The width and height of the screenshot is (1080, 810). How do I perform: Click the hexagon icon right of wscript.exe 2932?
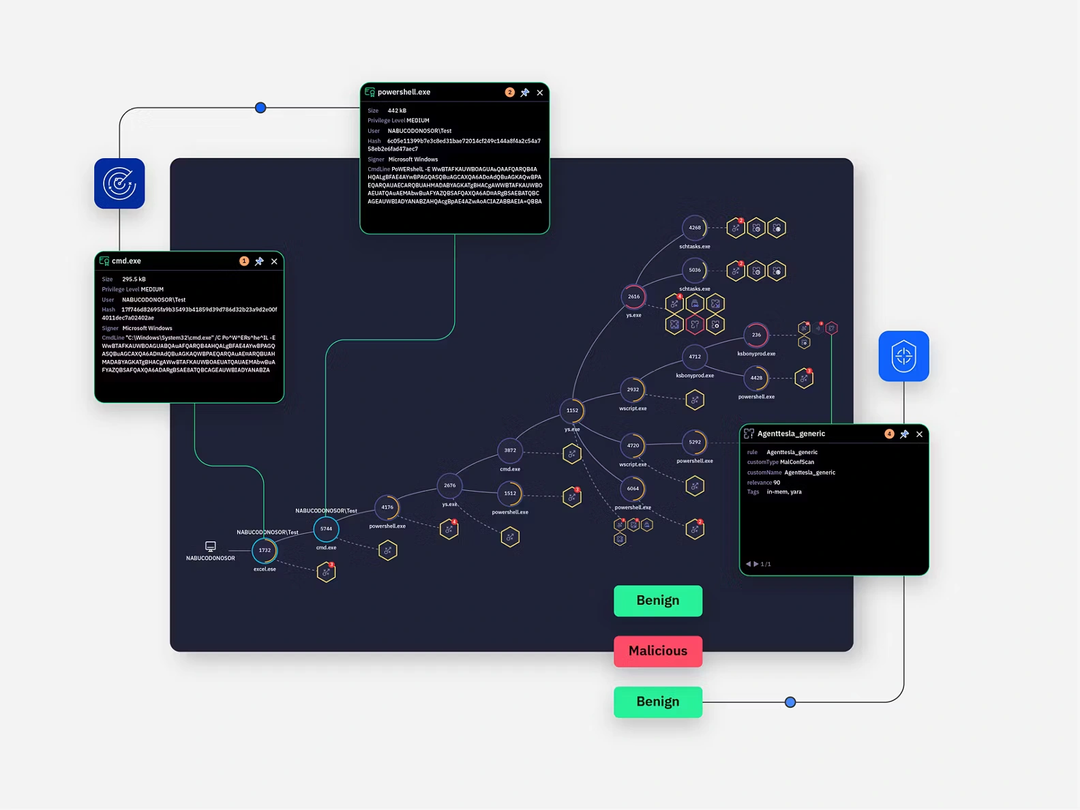(694, 400)
